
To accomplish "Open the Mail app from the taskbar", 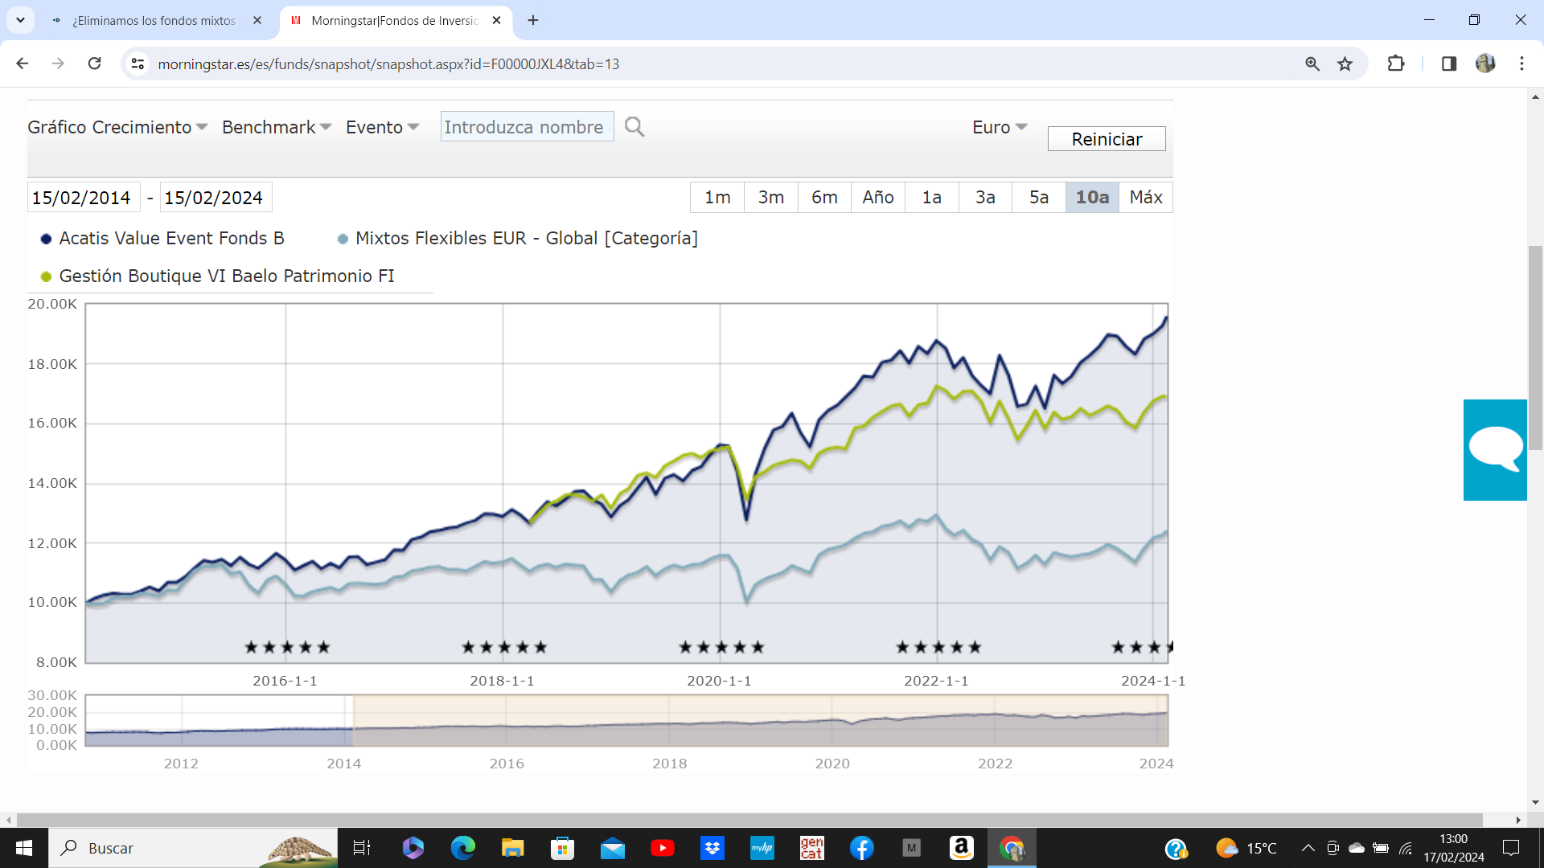I will click(613, 848).
